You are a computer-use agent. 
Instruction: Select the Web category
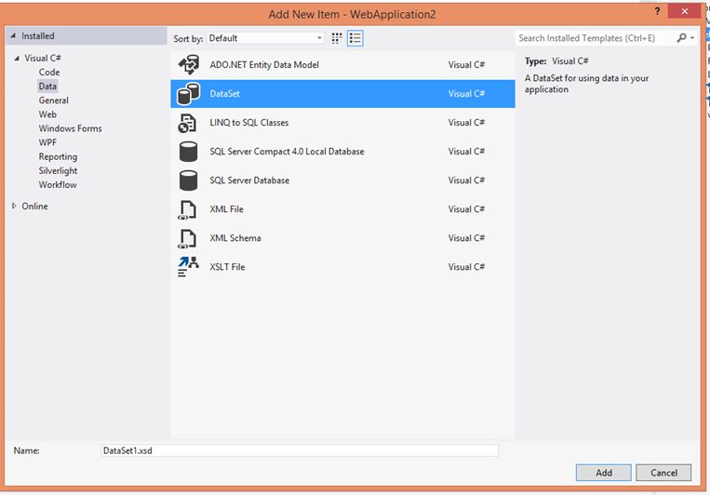[x=47, y=114]
